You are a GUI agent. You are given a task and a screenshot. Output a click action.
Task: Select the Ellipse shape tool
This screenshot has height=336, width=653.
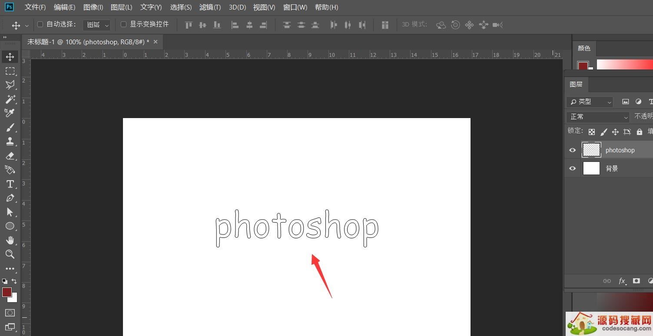point(10,226)
